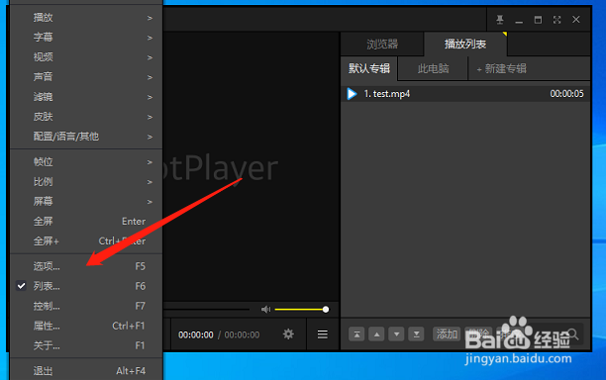Viewport: 606px width, 380px height.
Task: Click the pin-on-top icon in title bar
Action: pos(500,20)
